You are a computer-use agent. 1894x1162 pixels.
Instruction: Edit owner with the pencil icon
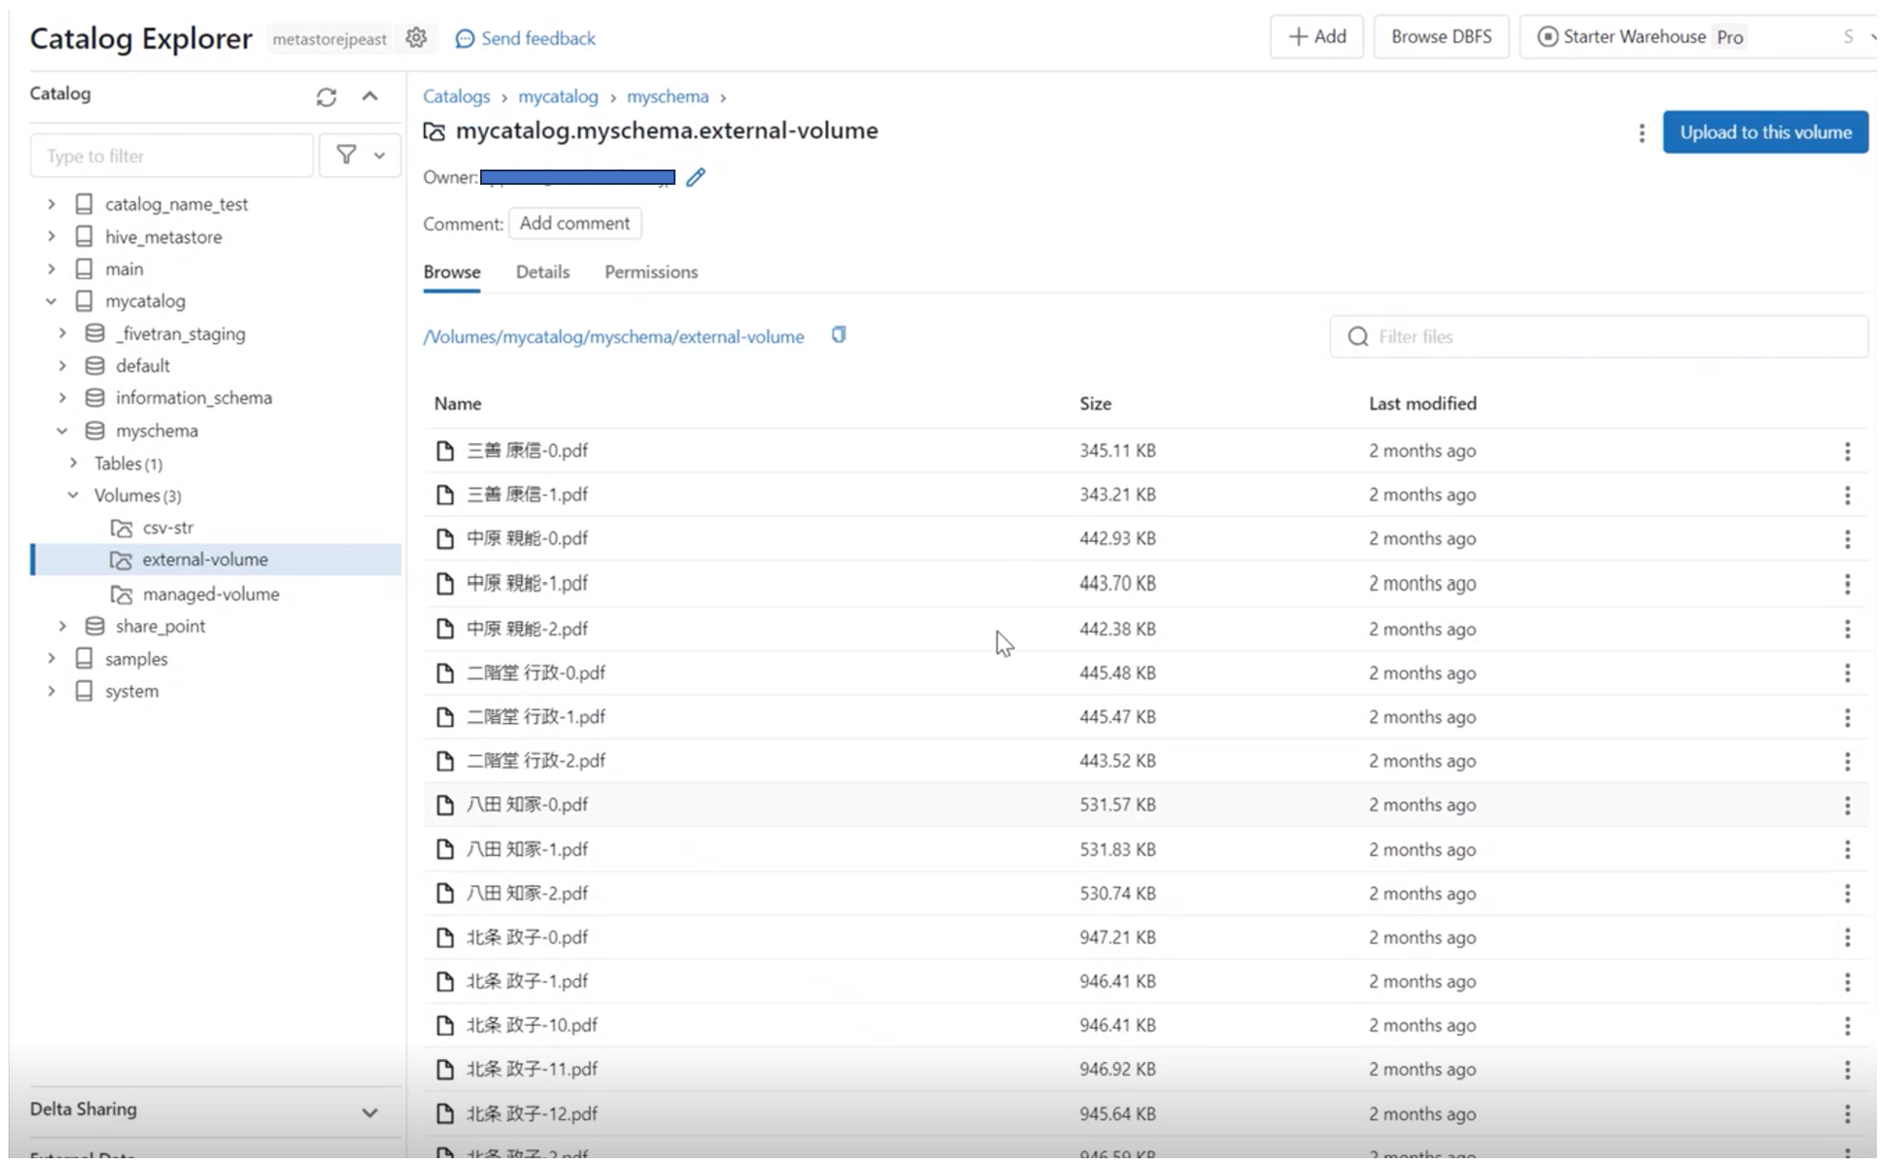(695, 177)
